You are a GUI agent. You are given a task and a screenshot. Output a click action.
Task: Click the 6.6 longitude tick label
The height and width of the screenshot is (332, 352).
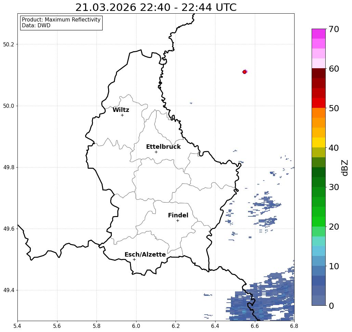[255, 326]
